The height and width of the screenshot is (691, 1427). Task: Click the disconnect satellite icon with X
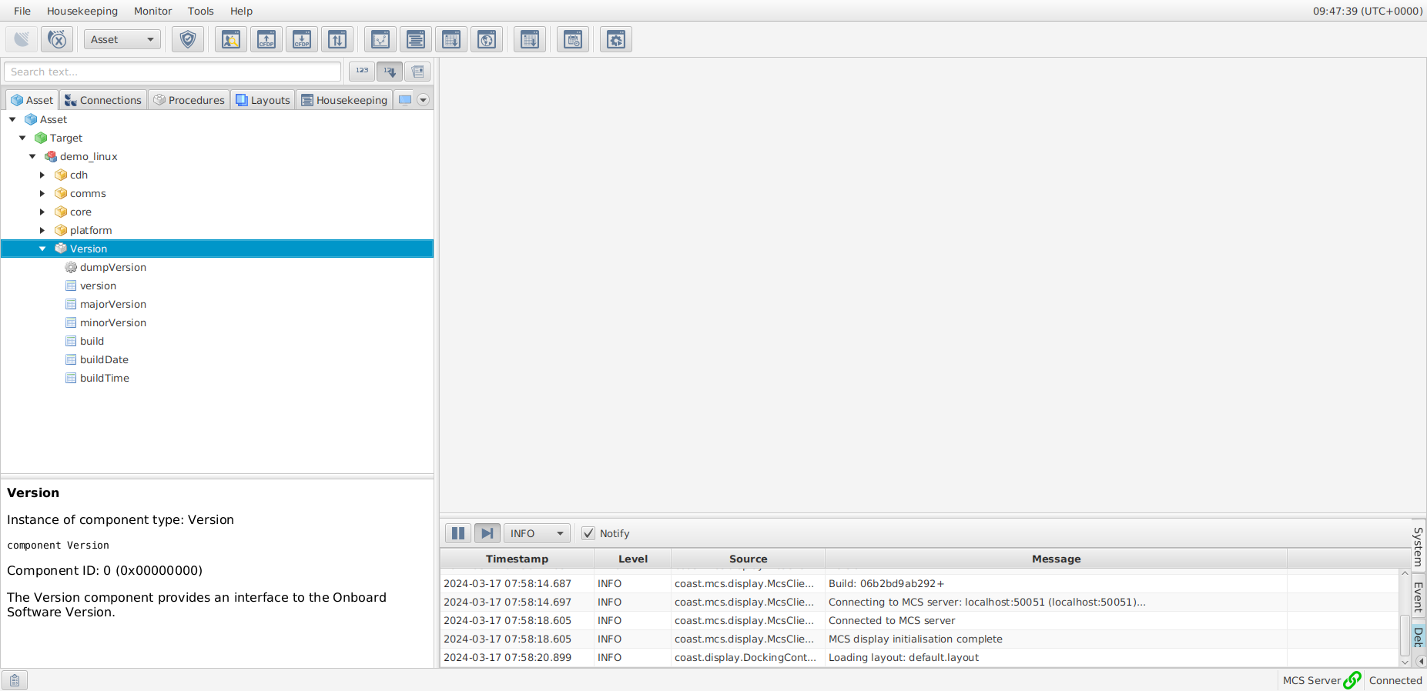click(x=57, y=39)
